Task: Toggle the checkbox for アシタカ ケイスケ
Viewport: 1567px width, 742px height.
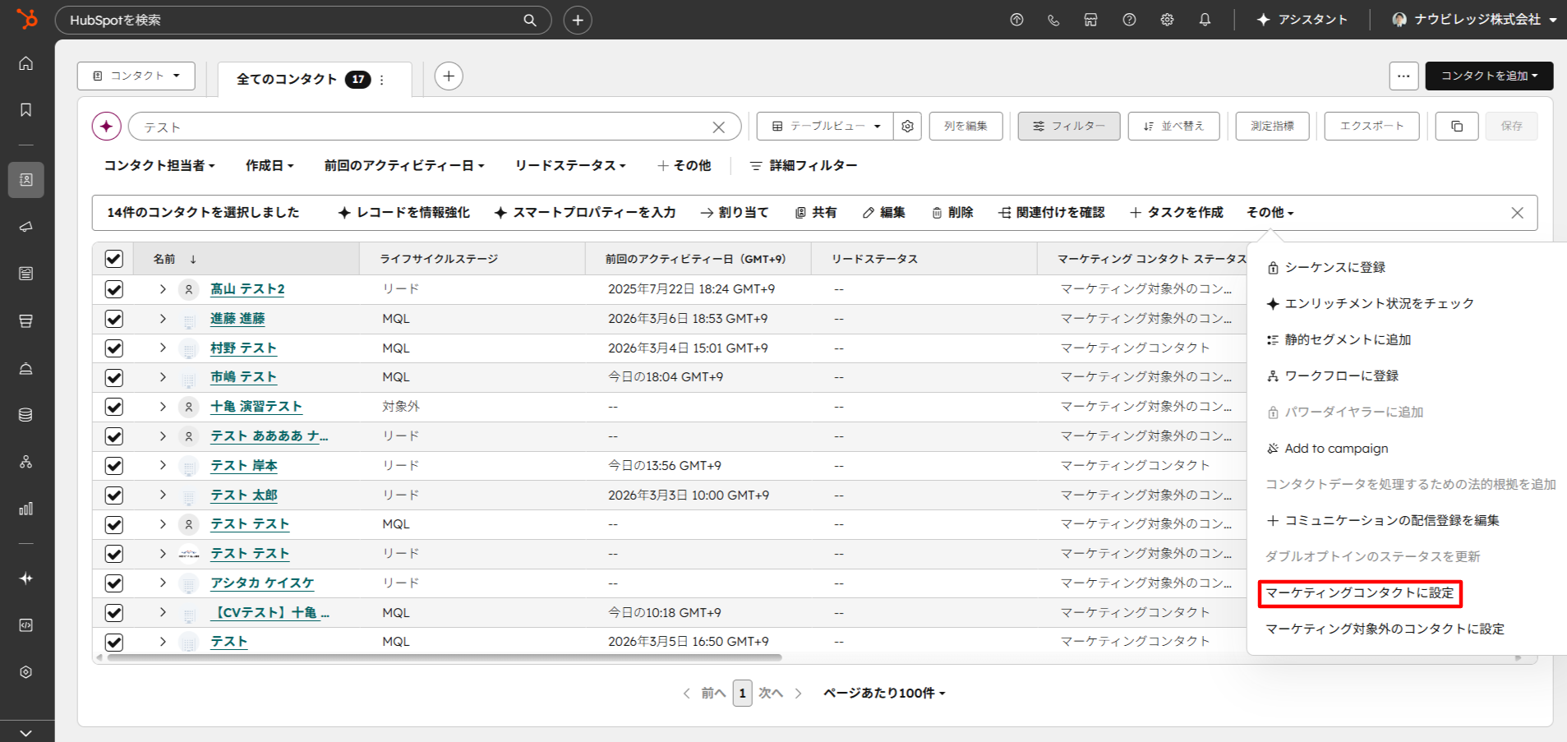Action: click(114, 583)
